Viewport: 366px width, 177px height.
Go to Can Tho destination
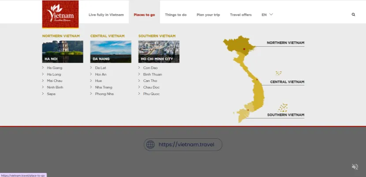tap(150, 81)
